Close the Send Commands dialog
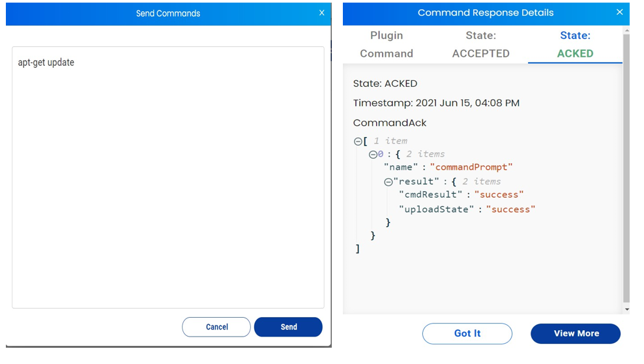 [321, 13]
